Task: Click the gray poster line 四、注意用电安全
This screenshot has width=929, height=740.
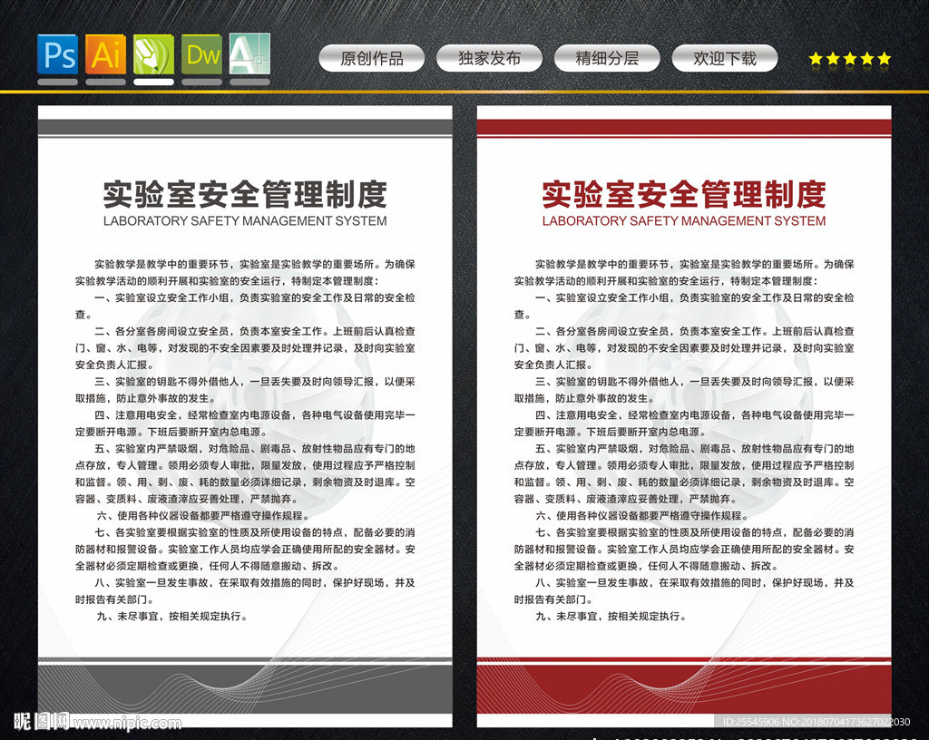Action: [x=255, y=415]
